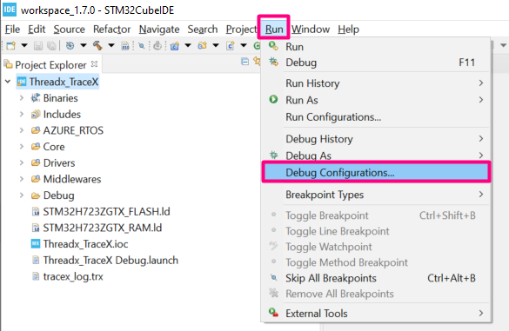The width and height of the screenshot is (509, 331).
Task: Close the Project Explorer view tab
Action: (x=94, y=64)
